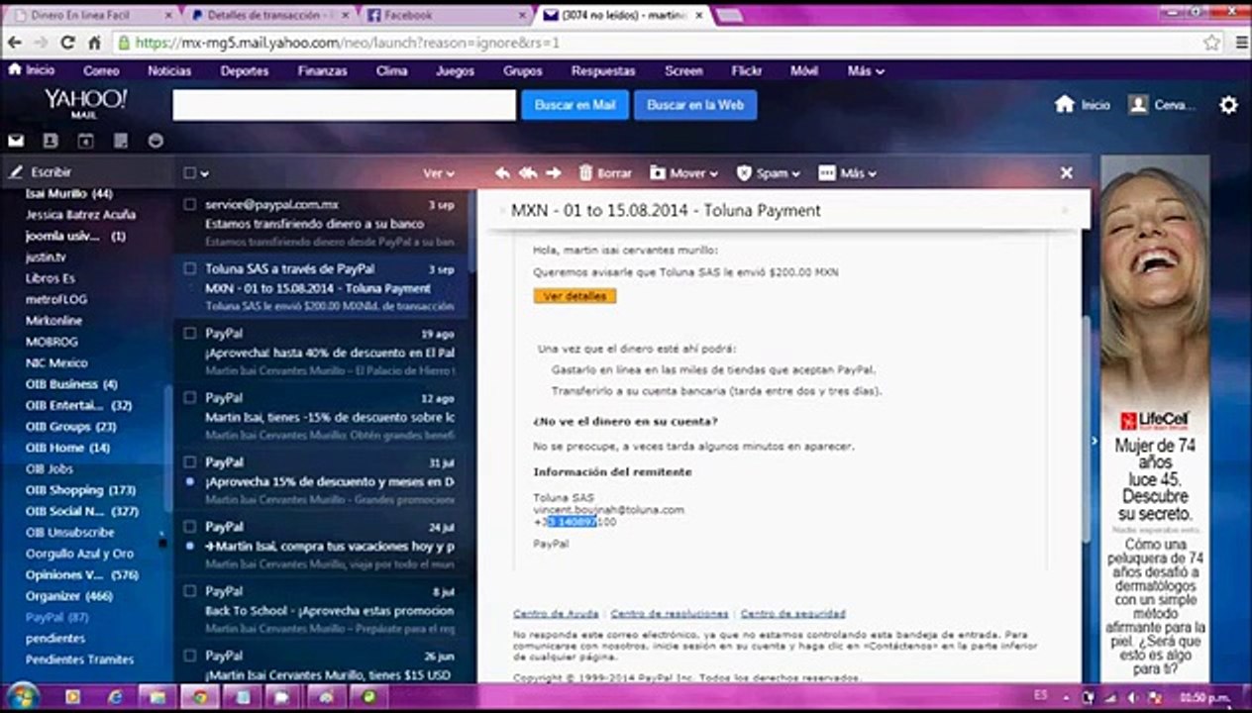Screen dimensions: 1252x713
Task: Click the Reply All double-arrow icon
Action: coord(528,172)
